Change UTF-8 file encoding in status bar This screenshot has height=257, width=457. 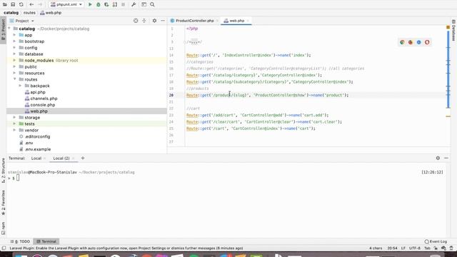click(x=415, y=248)
